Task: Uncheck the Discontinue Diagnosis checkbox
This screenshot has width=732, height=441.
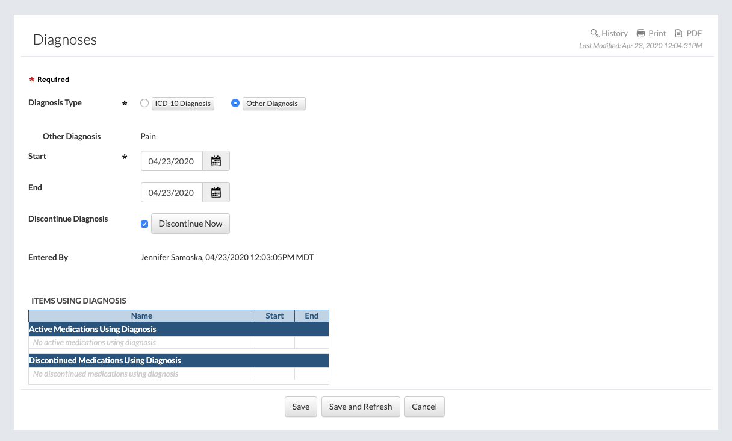Action: pos(144,224)
